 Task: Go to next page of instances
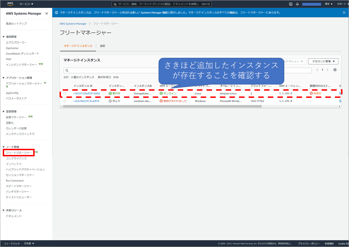(x=327, y=70)
